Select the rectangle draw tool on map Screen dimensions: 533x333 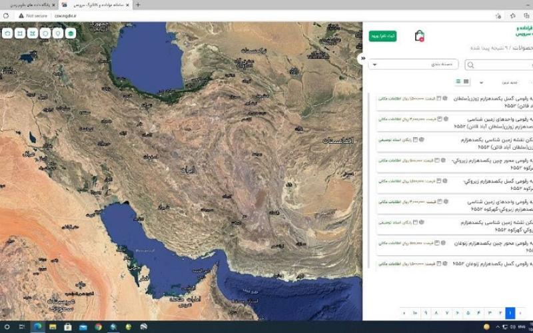(x=20, y=33)
